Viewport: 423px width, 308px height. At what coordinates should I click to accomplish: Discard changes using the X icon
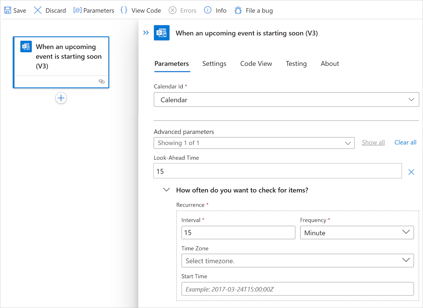38,10
